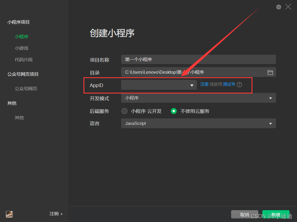Select 小游戏 in the sidebar
Viewport: 297px width, 222px height.
tap(21, 48)
